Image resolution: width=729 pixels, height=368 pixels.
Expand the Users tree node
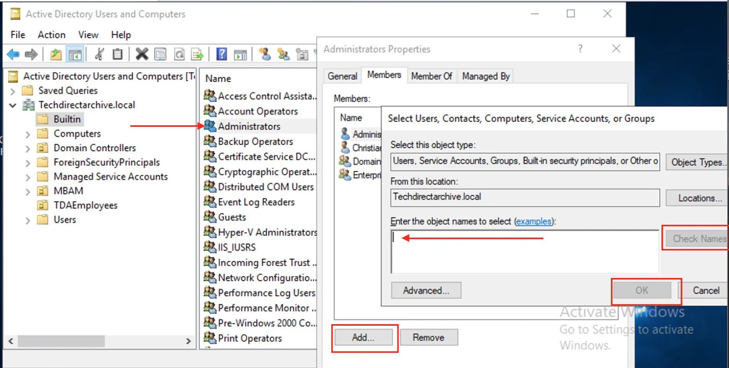pos(27,220)
